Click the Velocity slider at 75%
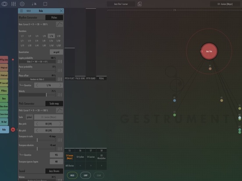242x181 pixels. pyautogui.click(x=37, y=95)
